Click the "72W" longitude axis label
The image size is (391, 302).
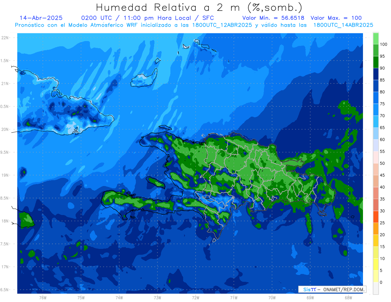pyautogui.click(x=195, y=297)
